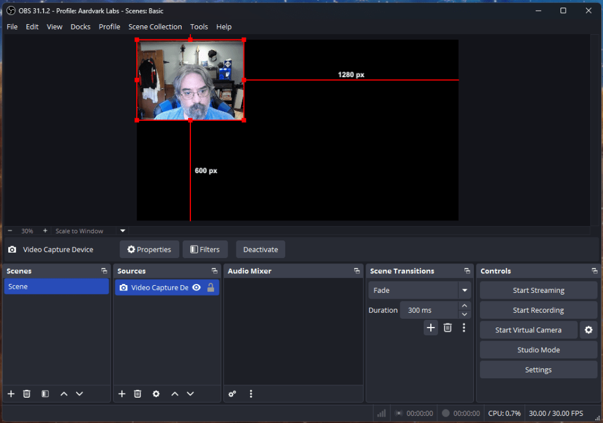
Task: Open advanced audio properties gears icon
Action: 233,394
